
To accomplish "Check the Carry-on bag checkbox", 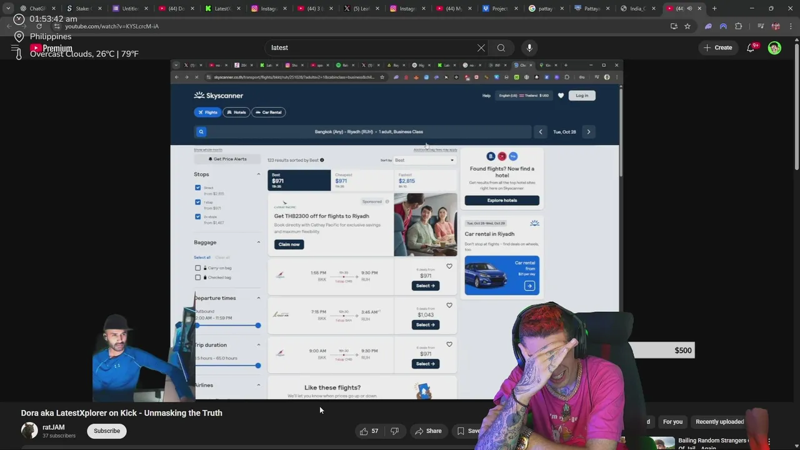I will click(198, 268).
